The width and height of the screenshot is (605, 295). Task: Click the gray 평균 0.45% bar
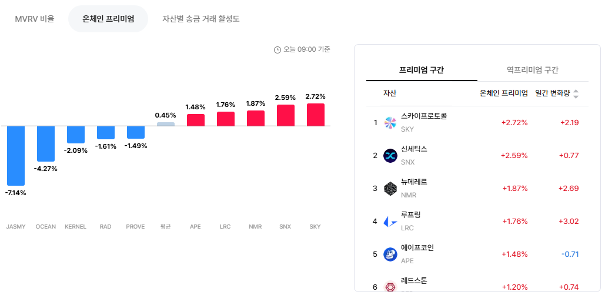point(166,124)
